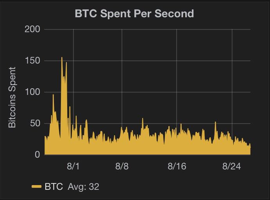Toggle the BTC series in the legend
Image resolution: width=270 pixels, height=200 pixels.
click(x=54, y=187)
